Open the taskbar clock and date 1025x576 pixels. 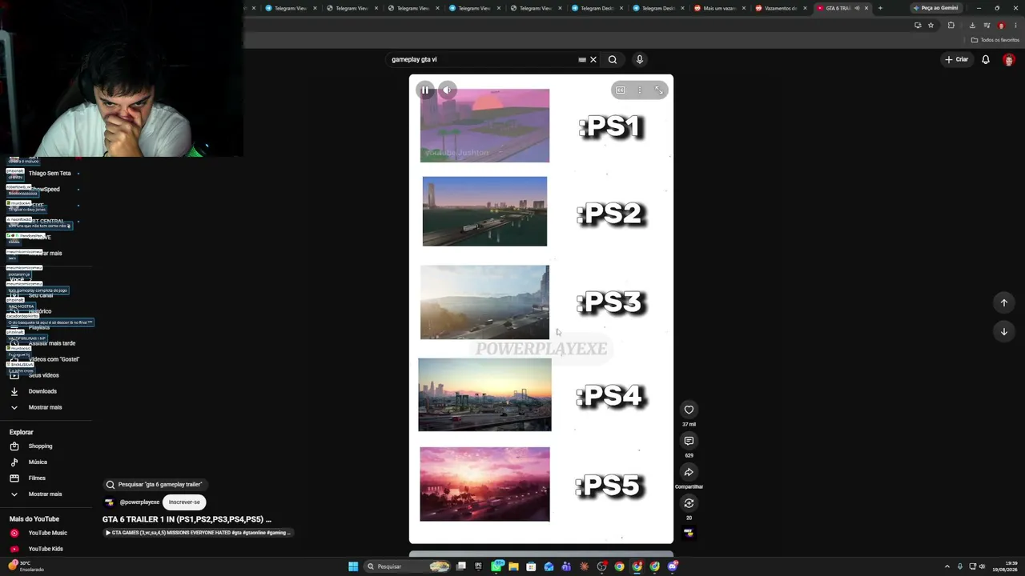[x=1006, y=566]
